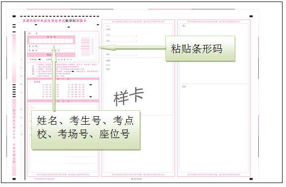Click the 注意事项 instructions block

coord(63,70)
